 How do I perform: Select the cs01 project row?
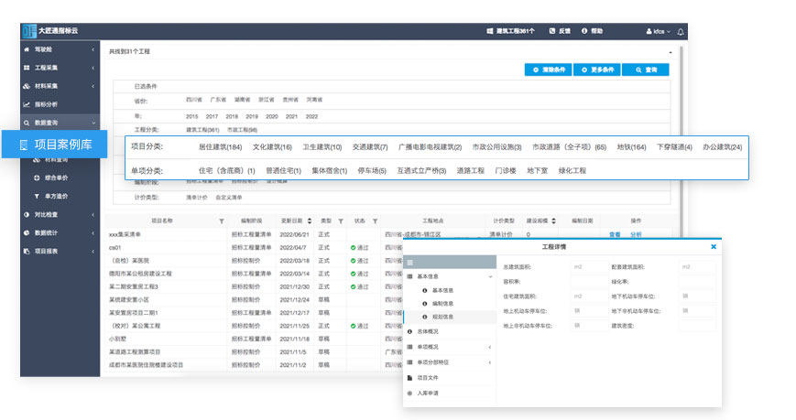point(254,248)
